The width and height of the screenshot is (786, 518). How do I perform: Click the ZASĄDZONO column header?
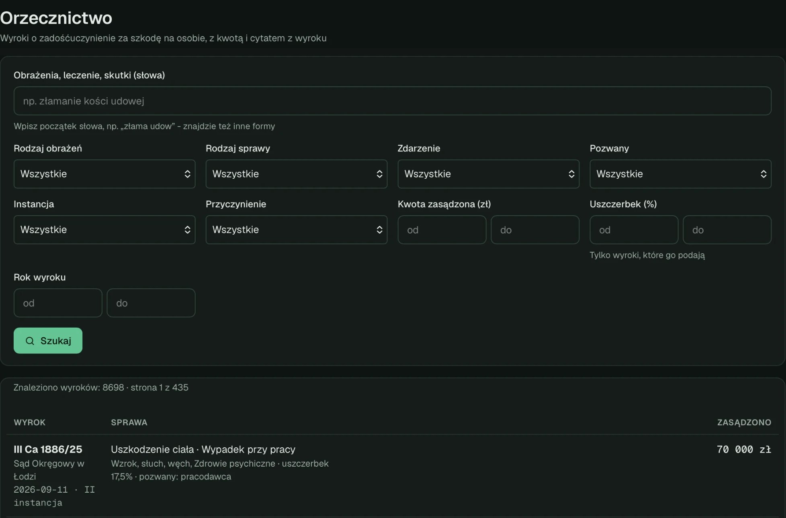tap(744, 422)
